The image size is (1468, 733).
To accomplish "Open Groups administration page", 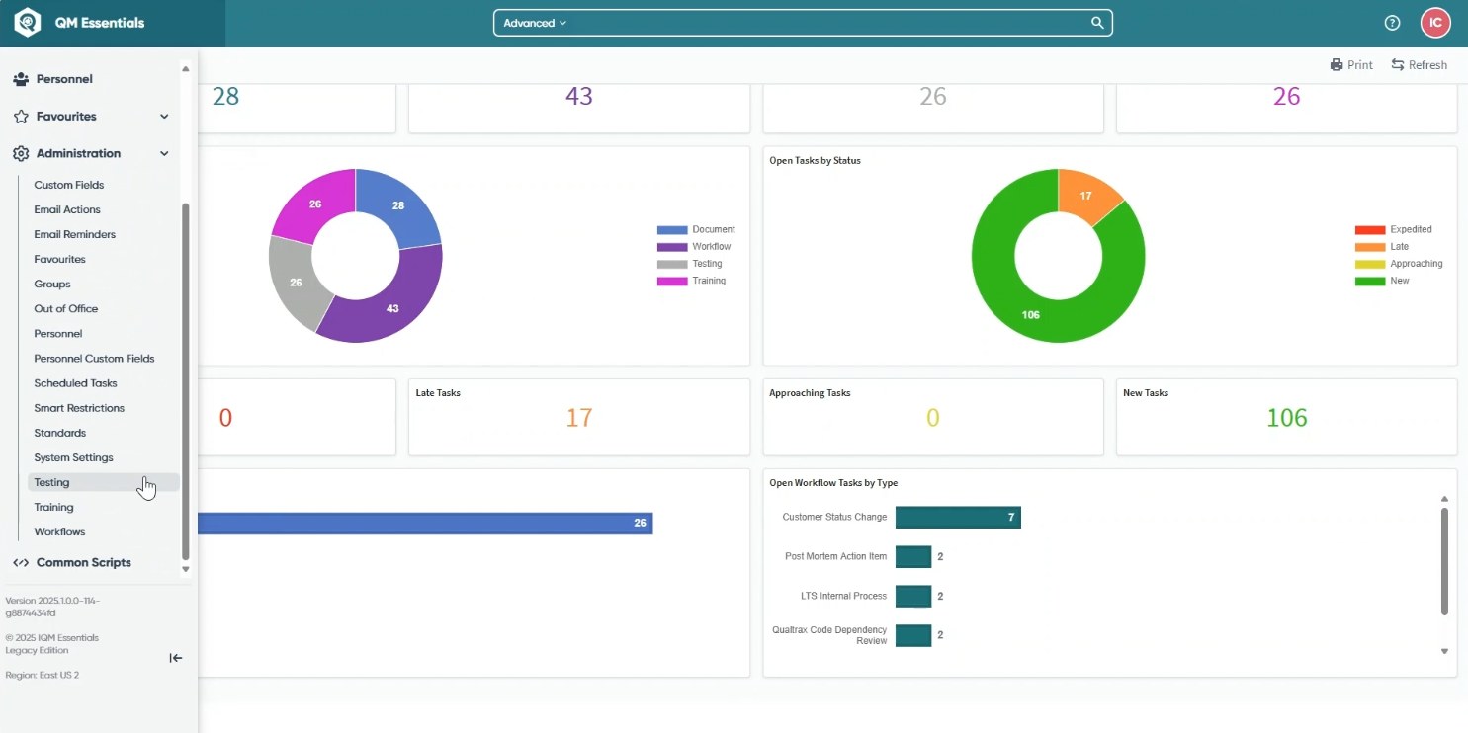I will pyautogui.click(x=52, y=284).
